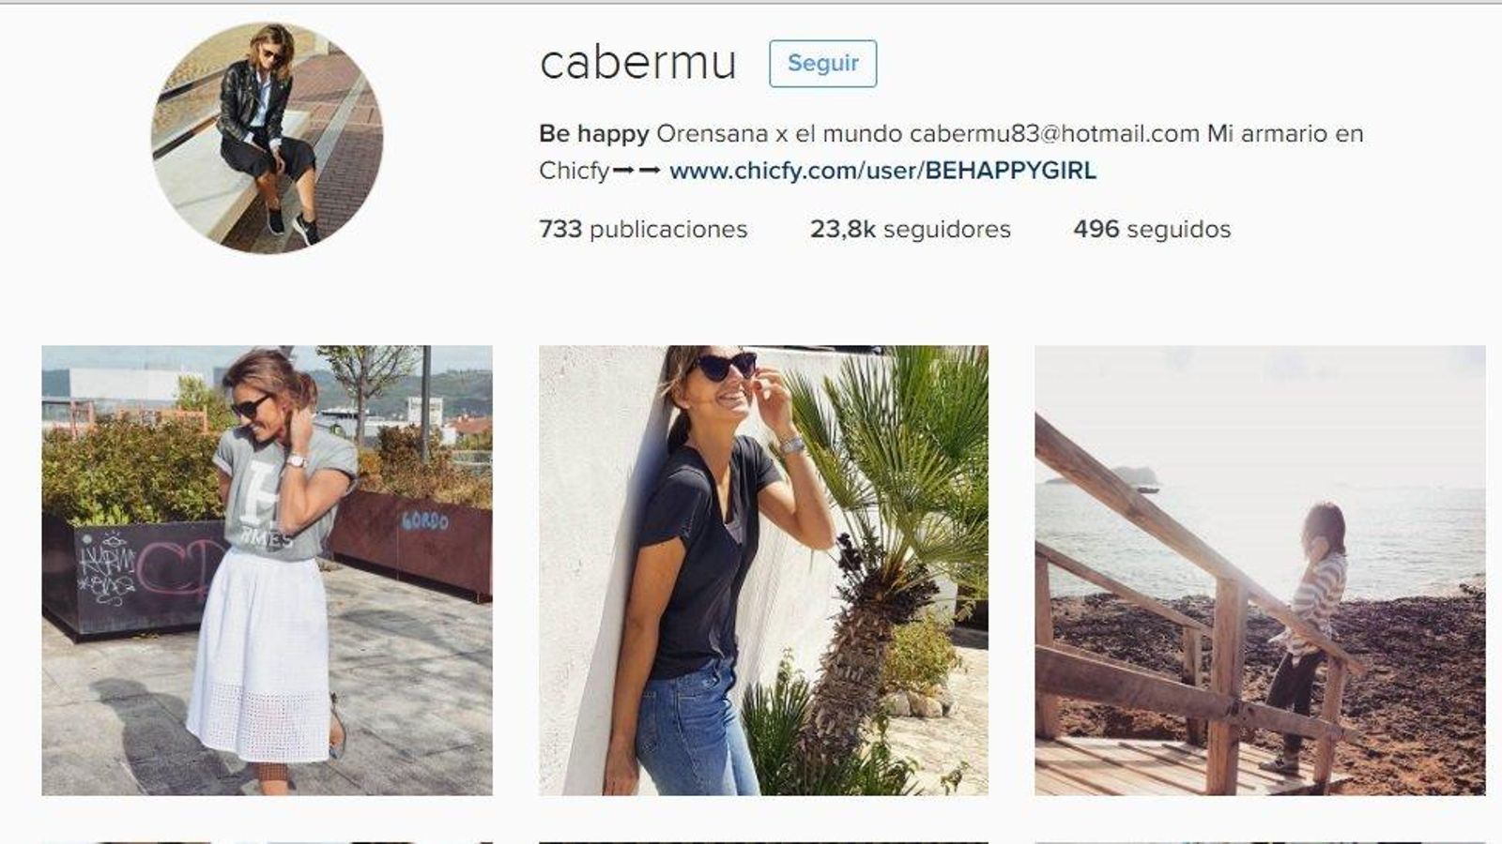Click the circular profile picture

coord(267,138)
